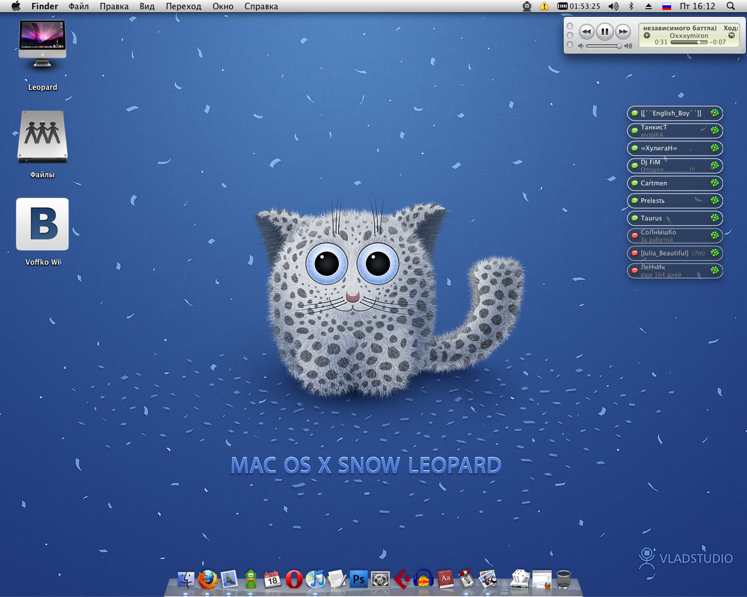Open the web page stack in Dock
Screen dimensions: 747x597
point(542,579)
